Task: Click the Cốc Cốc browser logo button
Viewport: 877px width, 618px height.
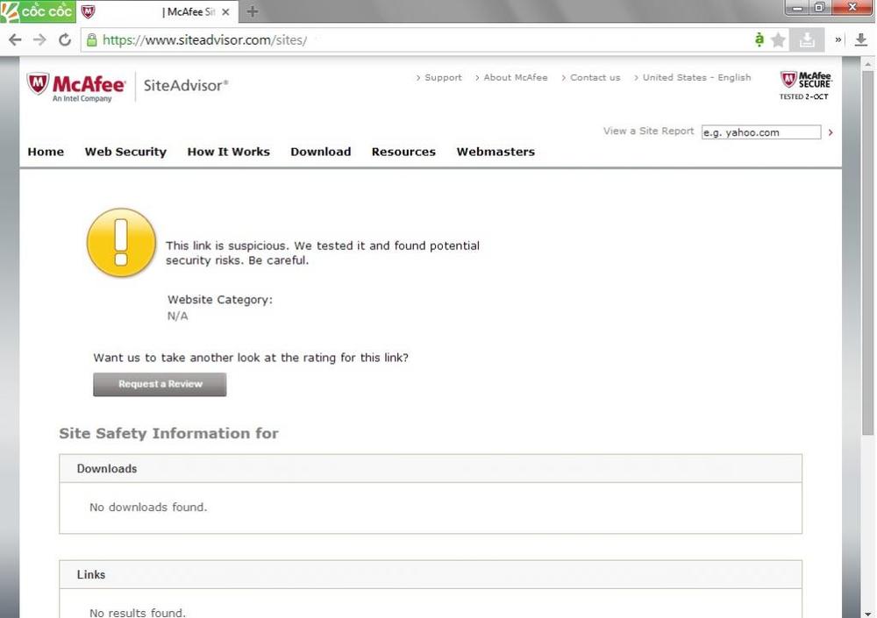Action: pyautogui.click(x=38, y=11)
